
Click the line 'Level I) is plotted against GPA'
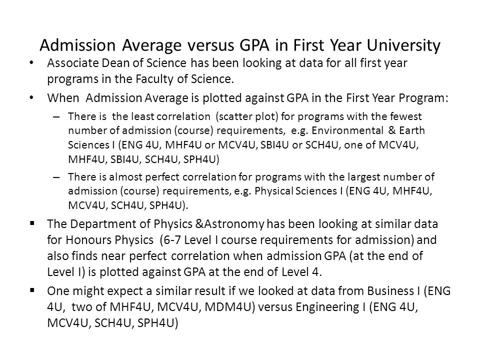(x=184, y=272)
